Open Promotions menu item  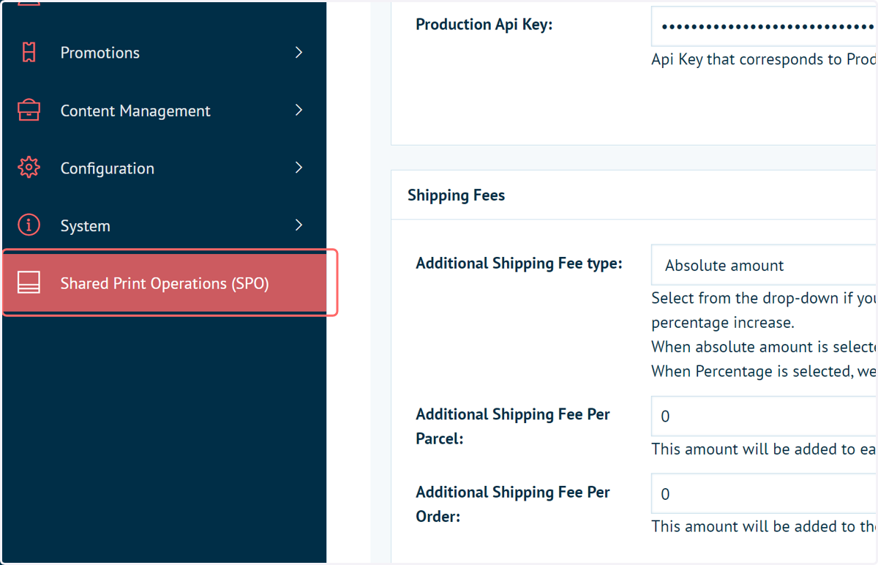pyautogui.click(x=163, y=53)
